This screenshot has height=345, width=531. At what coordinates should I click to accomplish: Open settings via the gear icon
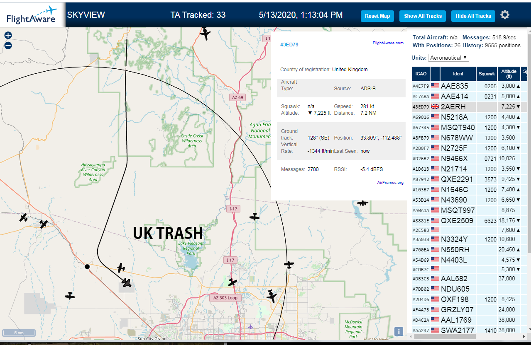tap(505, 15)
